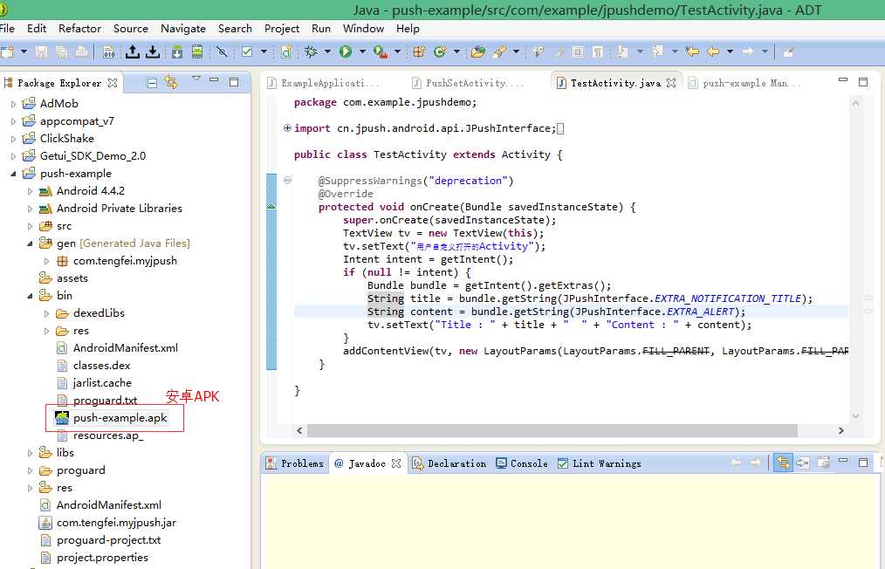Open the Android Virtual Device Manager icon

[197, 52]
